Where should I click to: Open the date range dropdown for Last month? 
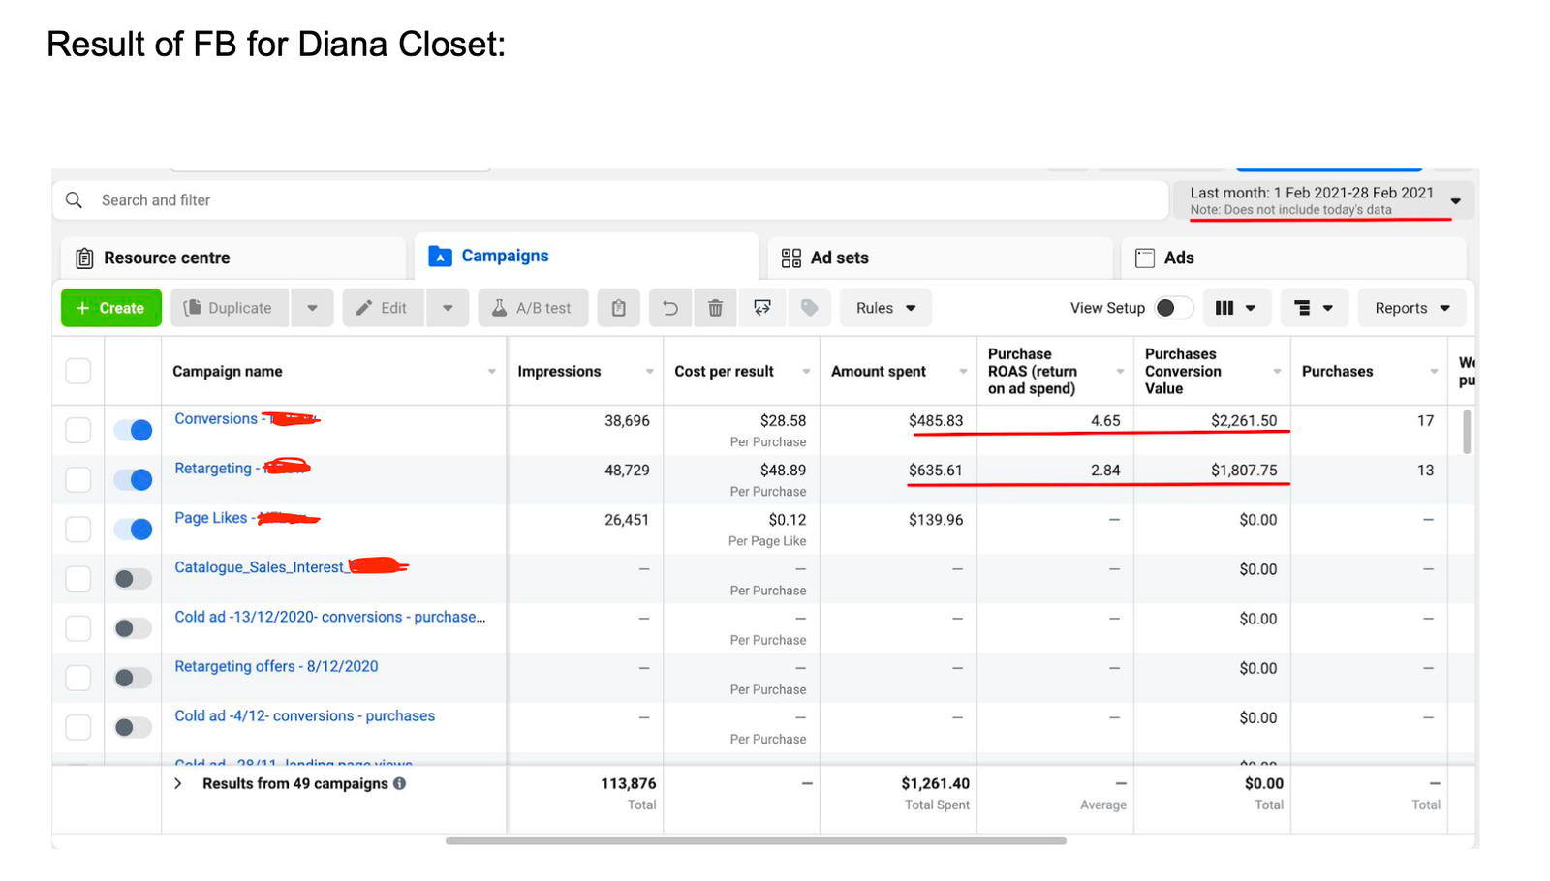(x=1323, y=200)
